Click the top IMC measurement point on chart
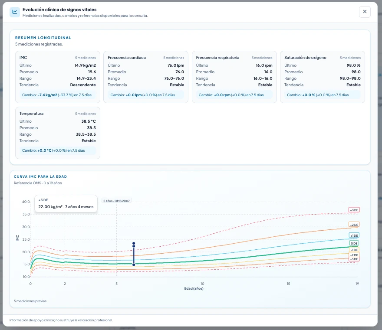The width and height of the screenshot is (382, 330). 134,243
